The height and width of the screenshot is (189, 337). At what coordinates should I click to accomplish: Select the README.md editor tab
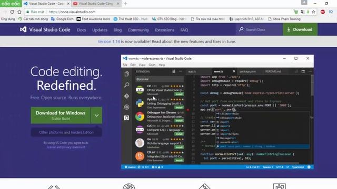273,71
